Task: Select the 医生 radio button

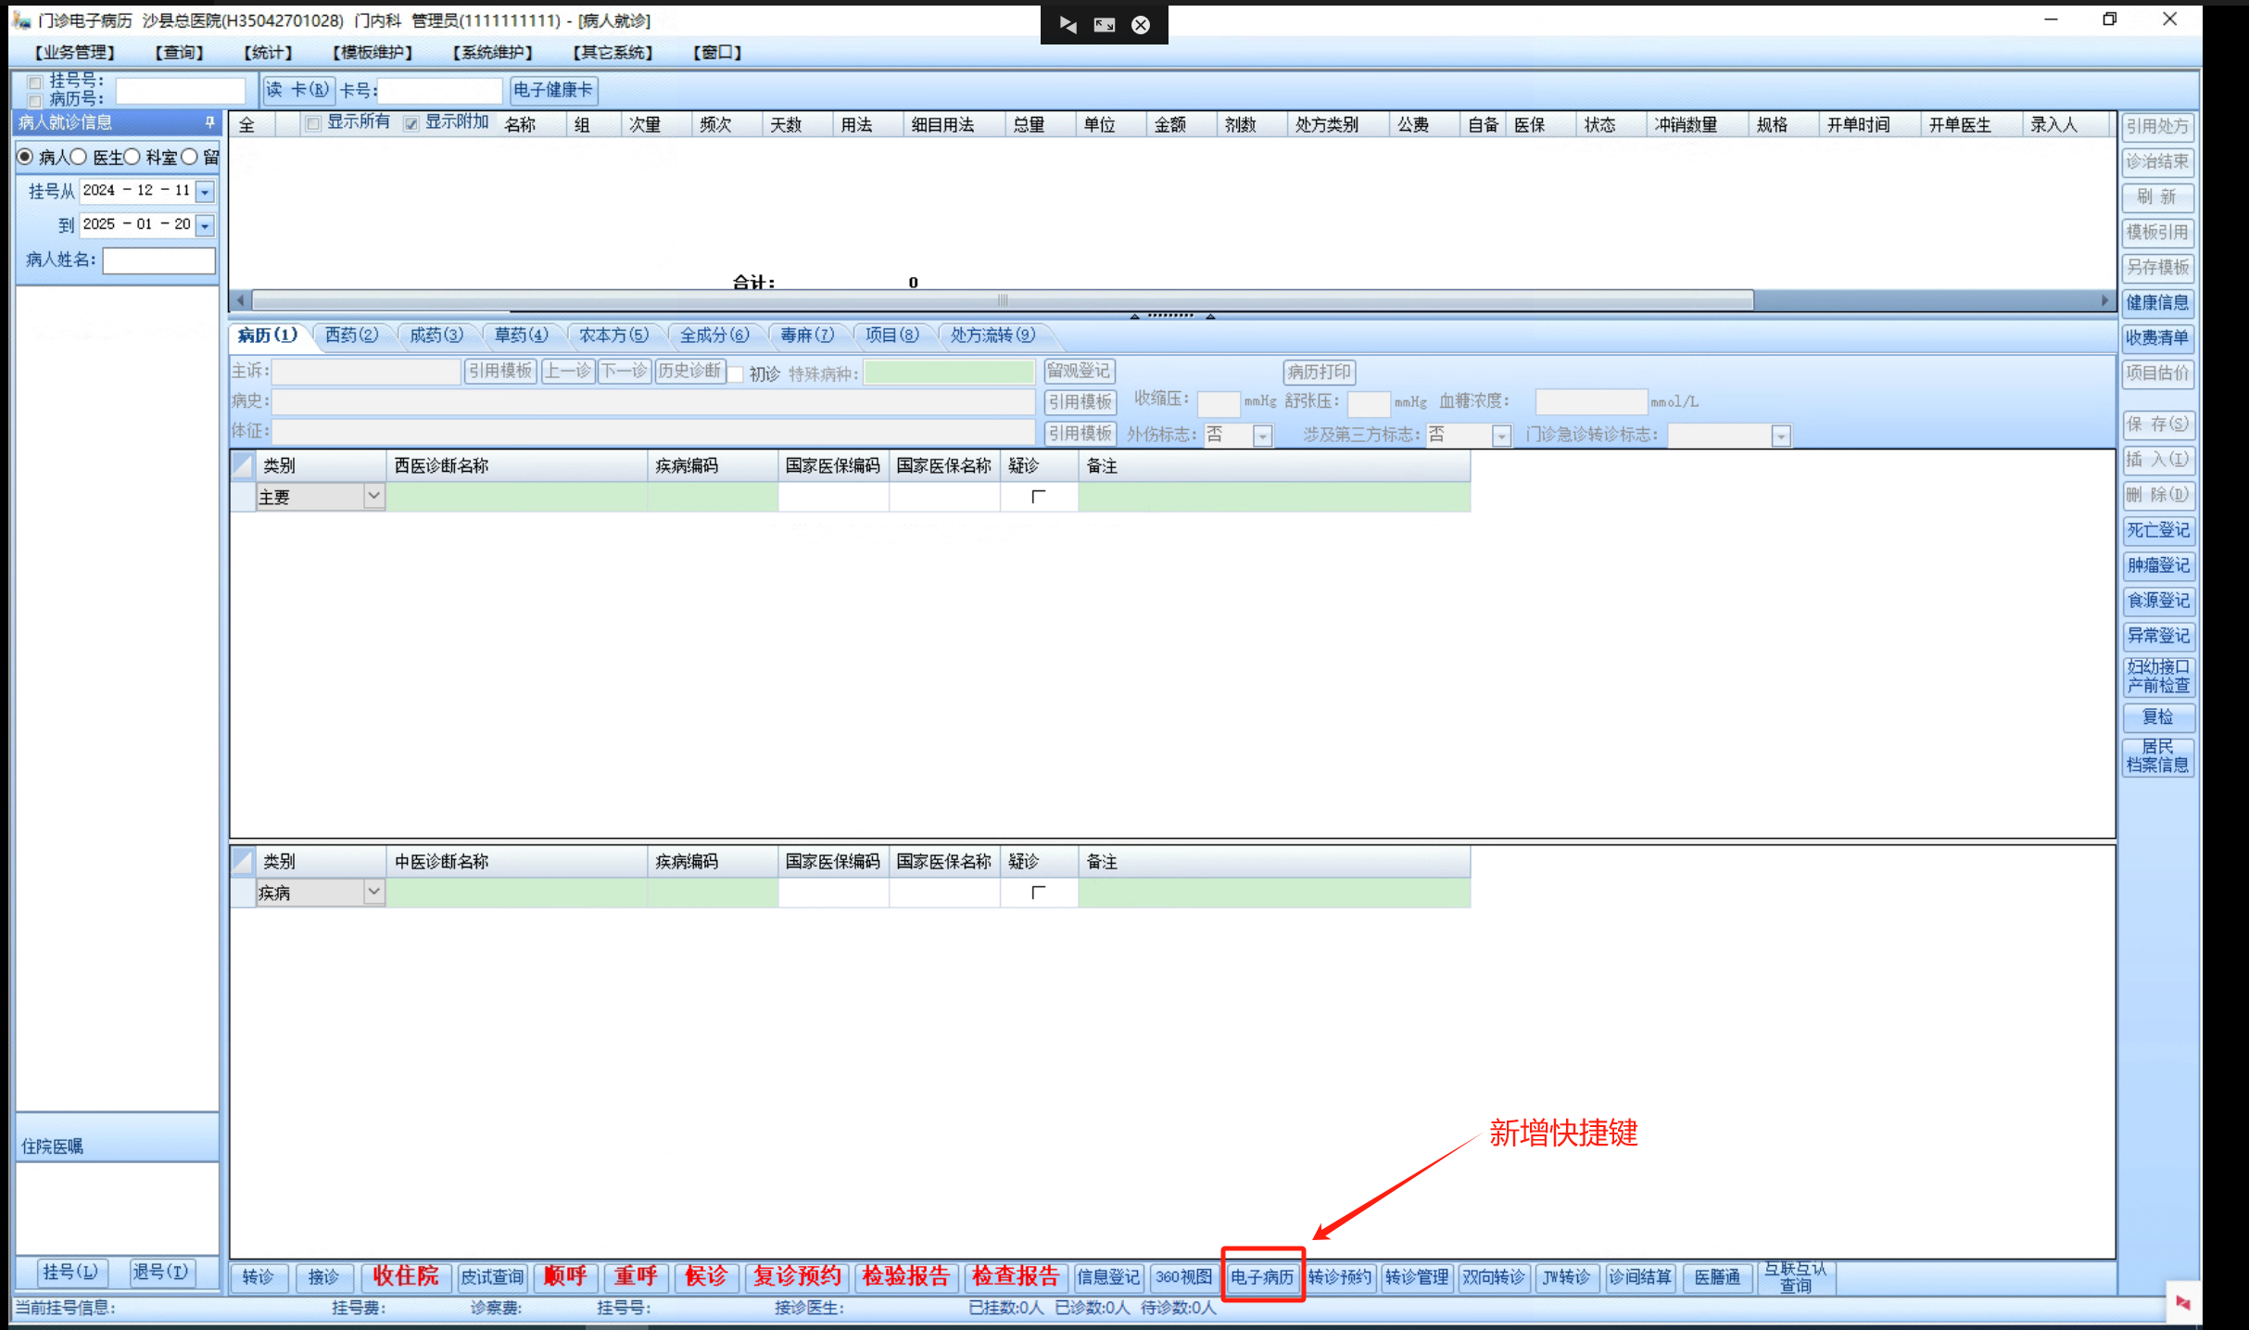Action: pos(79,157)
